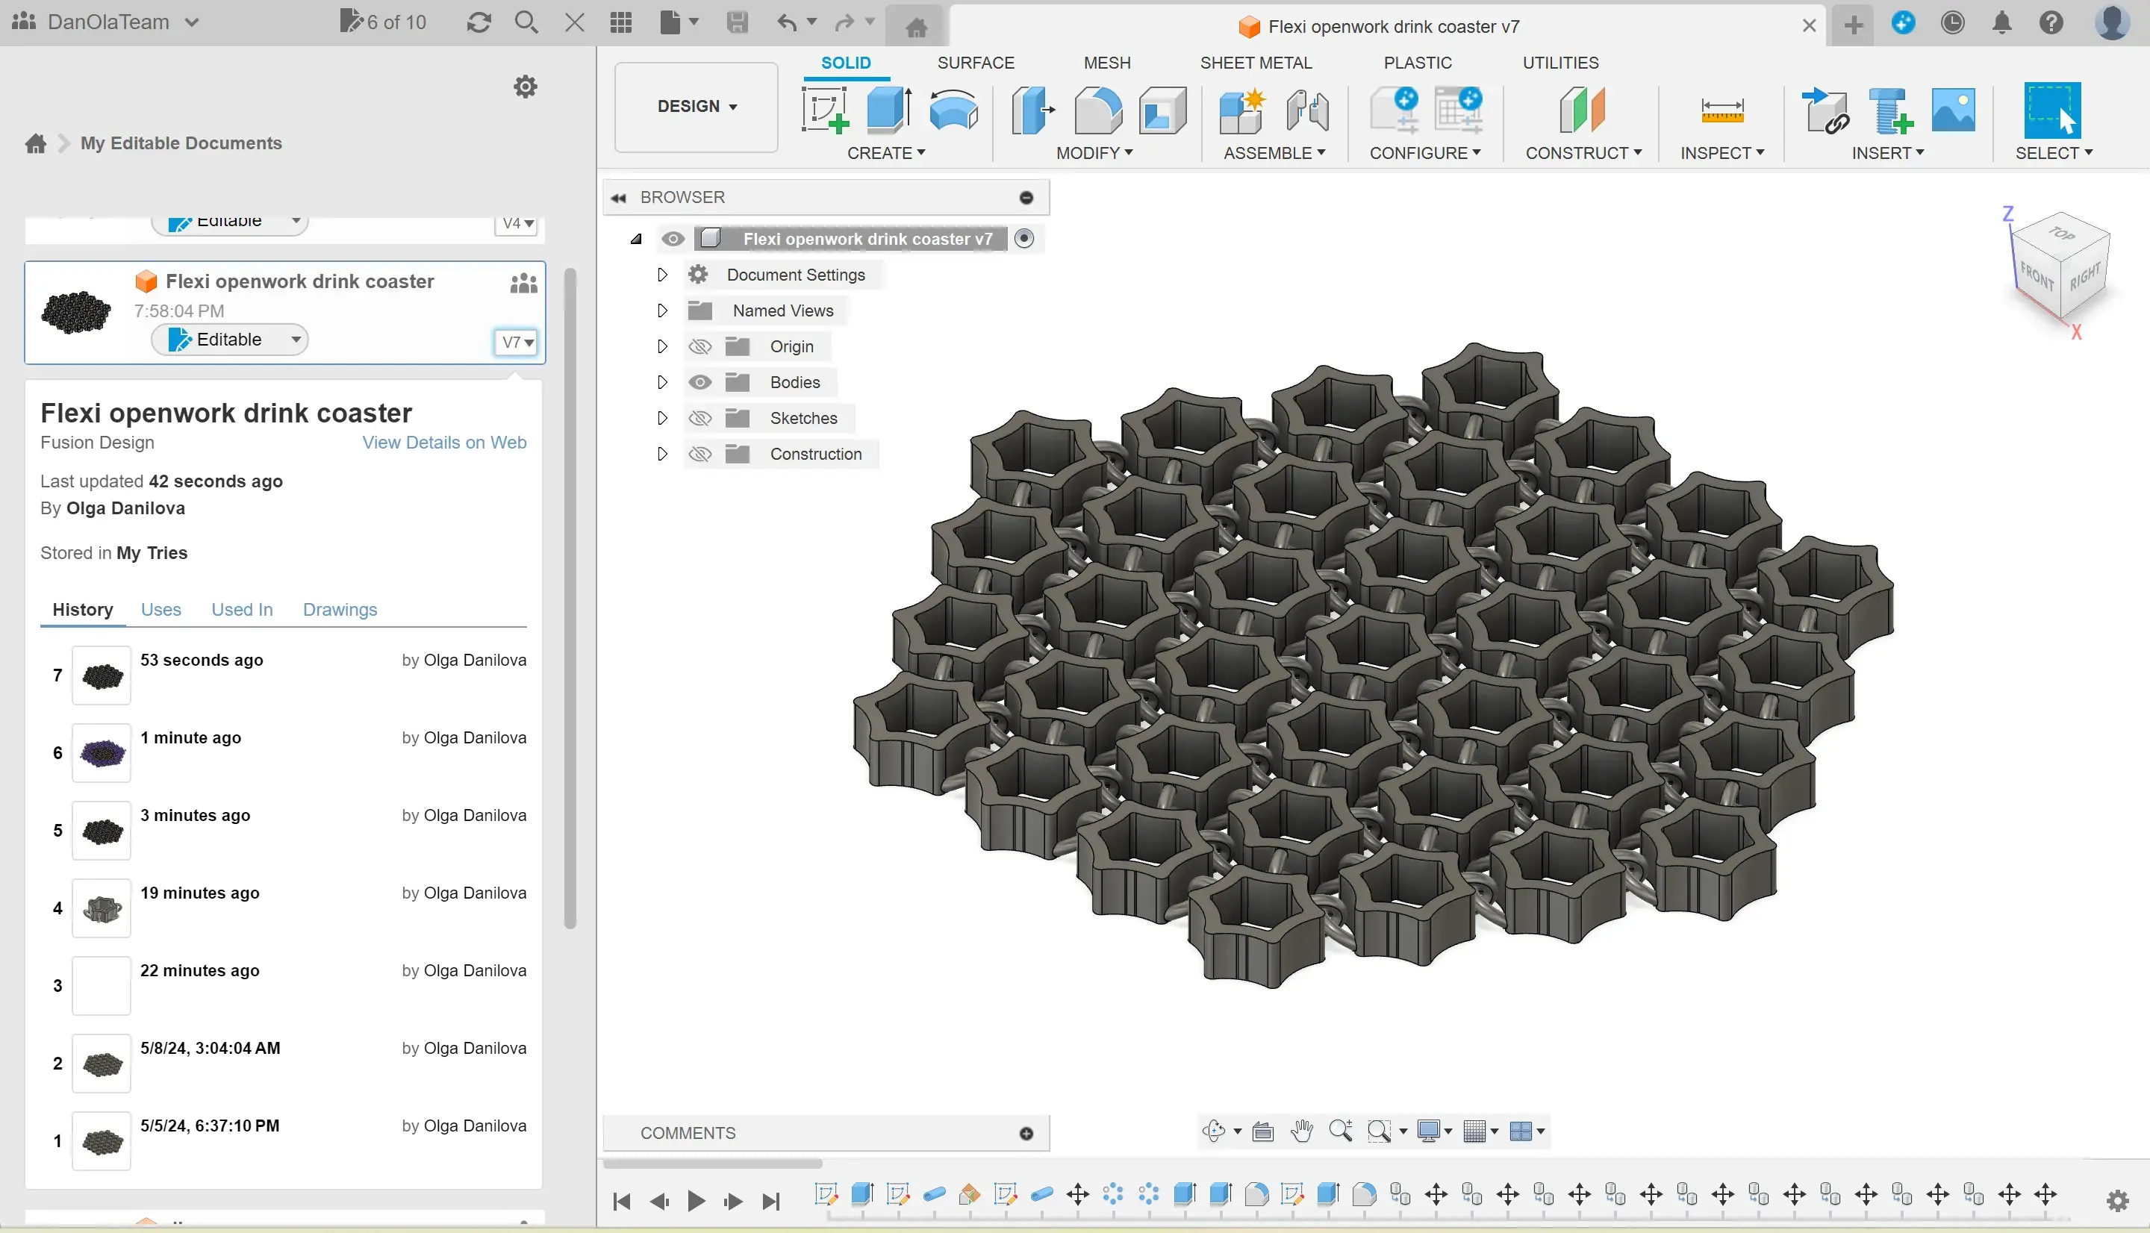The image size is (2150, 1233).
Task: Expand Named Views node
Action: (661, 310)
